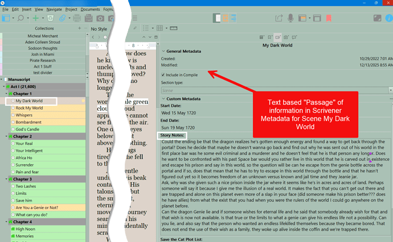This screenshot has width=393, height=242.
Task: Click the Dictation microphone icon
Action: (291, 18)
